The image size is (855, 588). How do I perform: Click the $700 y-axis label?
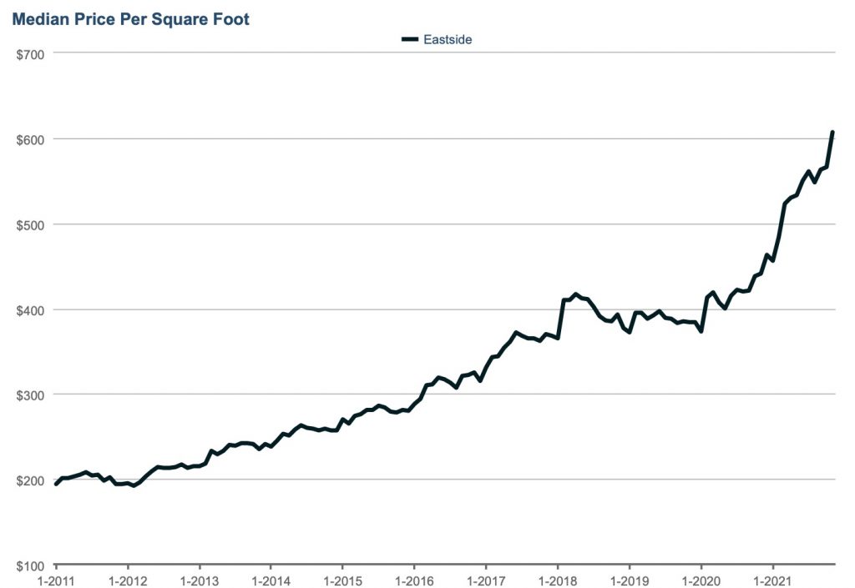coord(29,53)
